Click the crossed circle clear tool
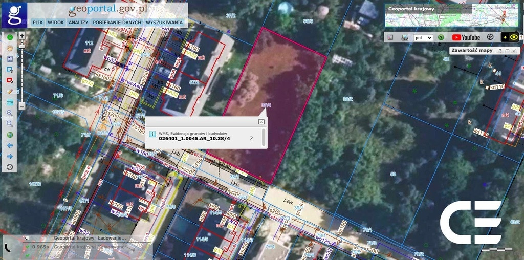524x260 pixels. point(10,167)
